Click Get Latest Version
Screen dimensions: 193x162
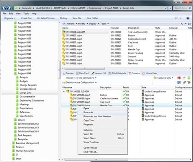point(46,18)
